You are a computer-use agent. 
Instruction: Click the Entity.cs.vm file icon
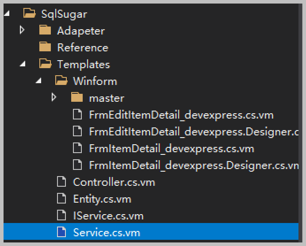click(61, 199)
